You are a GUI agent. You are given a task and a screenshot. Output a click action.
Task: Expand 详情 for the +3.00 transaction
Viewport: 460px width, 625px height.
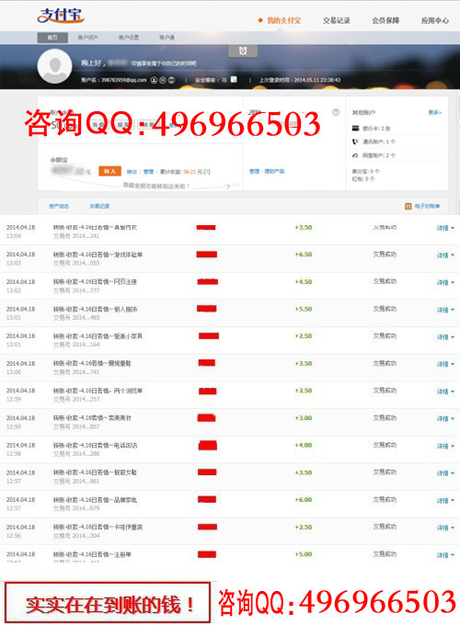click(x=445, y=418)
